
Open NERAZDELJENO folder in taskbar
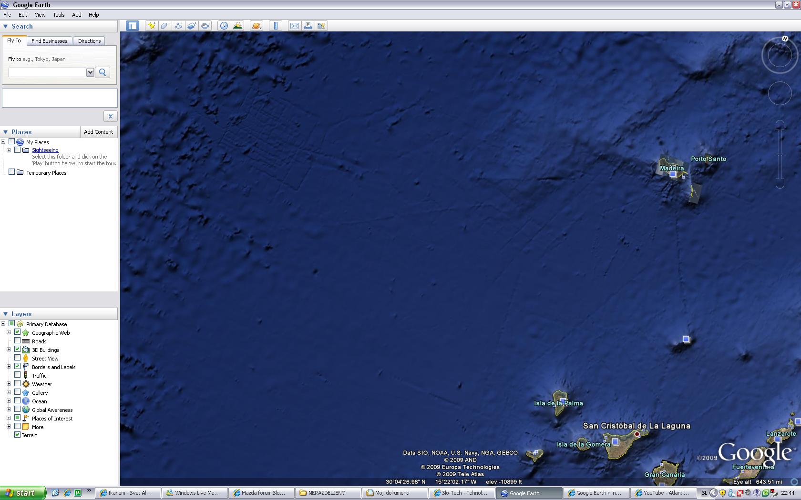point(328,493)
